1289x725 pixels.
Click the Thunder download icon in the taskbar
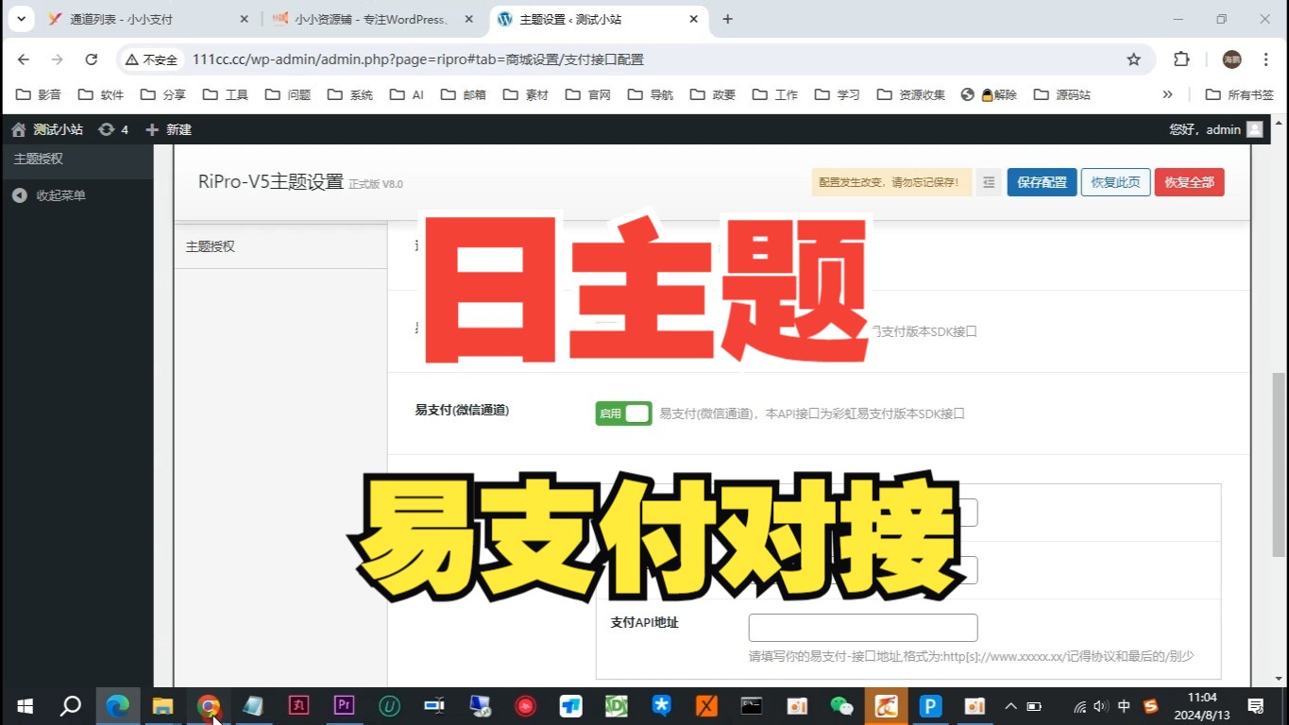(884, 705)
